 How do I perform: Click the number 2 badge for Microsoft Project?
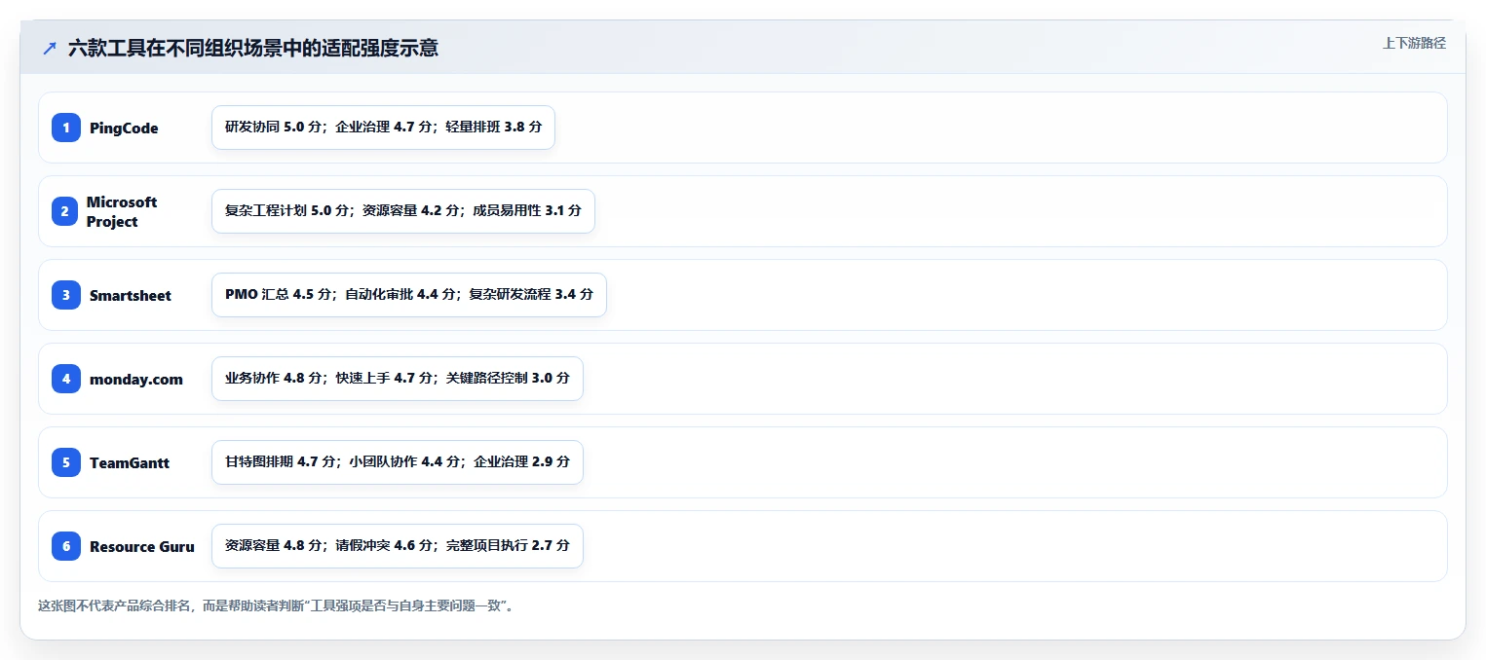[x=65, y=211]
